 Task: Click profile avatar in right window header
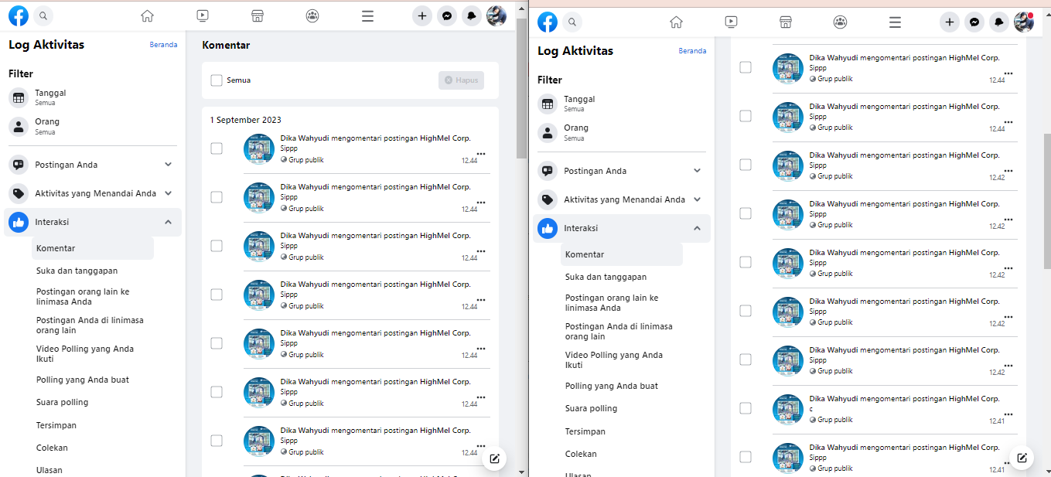pos(1024,22)
